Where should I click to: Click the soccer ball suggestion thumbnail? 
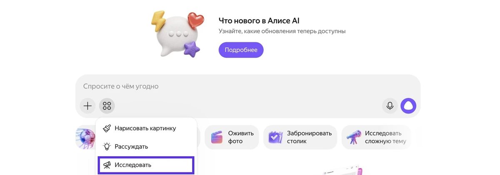click(x=85, y=138)
